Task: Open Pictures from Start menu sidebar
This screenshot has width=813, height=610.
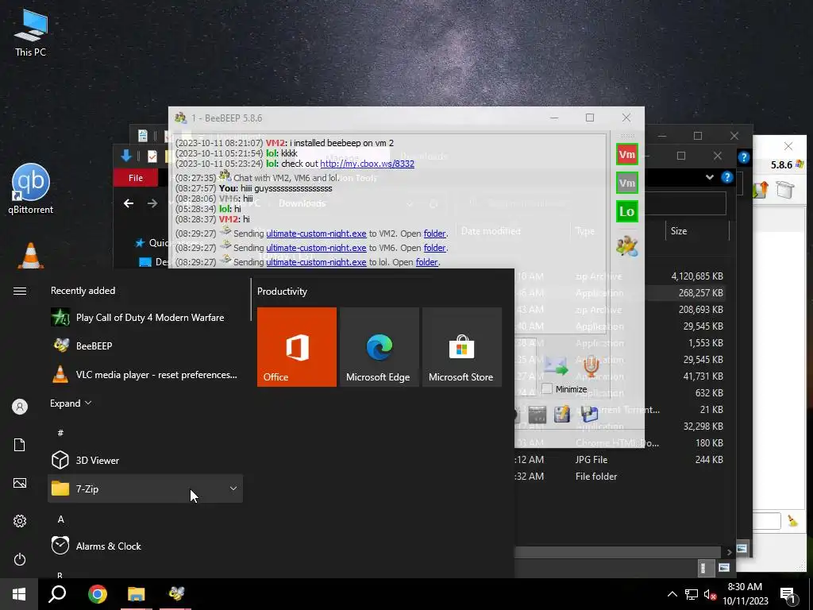Action: (x=20, y=484)
